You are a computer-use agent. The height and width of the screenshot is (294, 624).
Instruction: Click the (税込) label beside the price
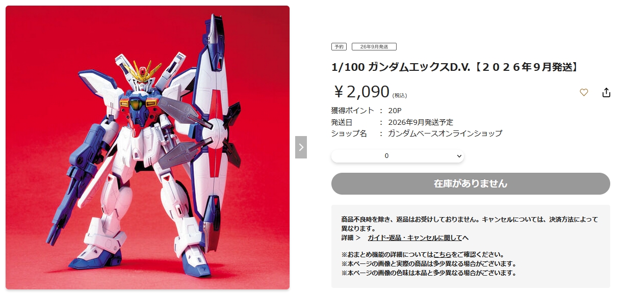coord(400,95)
